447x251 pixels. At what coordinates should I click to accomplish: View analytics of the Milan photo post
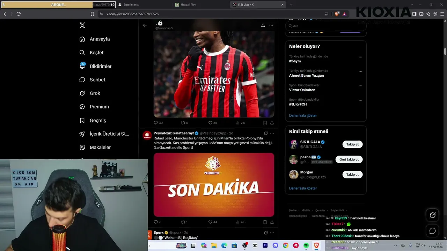tap(241, 123)
